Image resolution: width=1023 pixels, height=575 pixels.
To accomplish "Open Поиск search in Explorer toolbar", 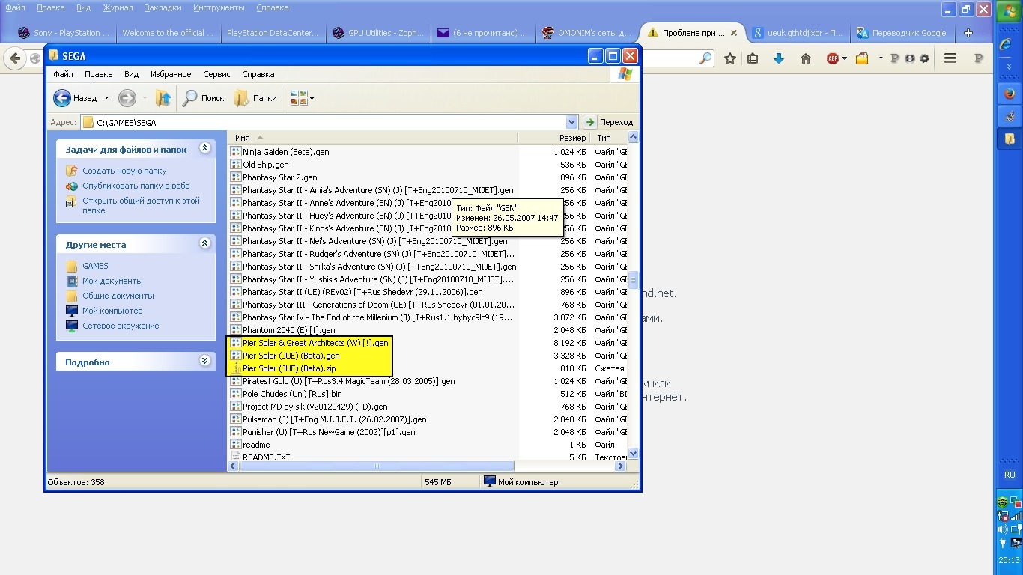I will pos(204,98).
